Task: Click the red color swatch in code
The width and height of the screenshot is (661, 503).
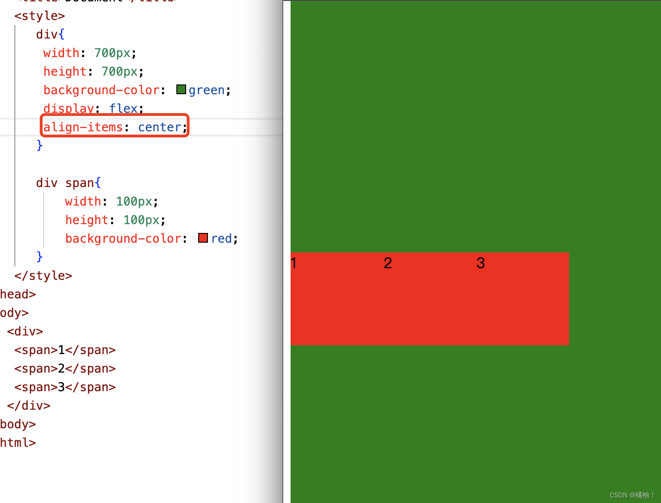Action: tap(203, 238)
